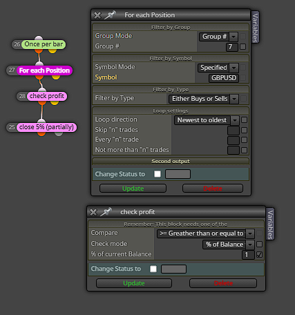Update the check profit block

click(x=134, y=283)
